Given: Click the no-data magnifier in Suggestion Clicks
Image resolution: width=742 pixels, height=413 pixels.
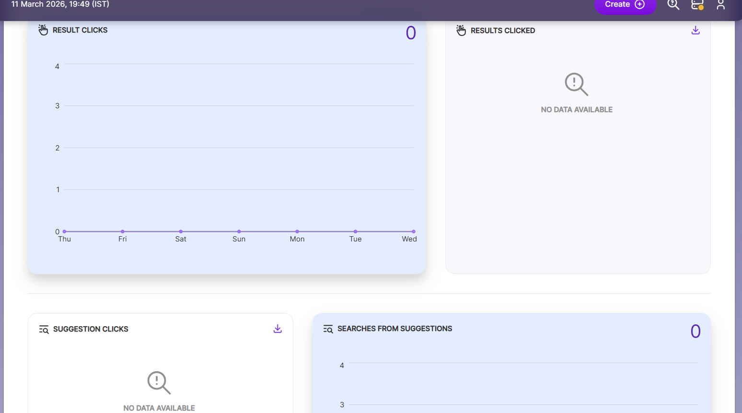Looking at the screenshot, I should click(x=159, y=383).
